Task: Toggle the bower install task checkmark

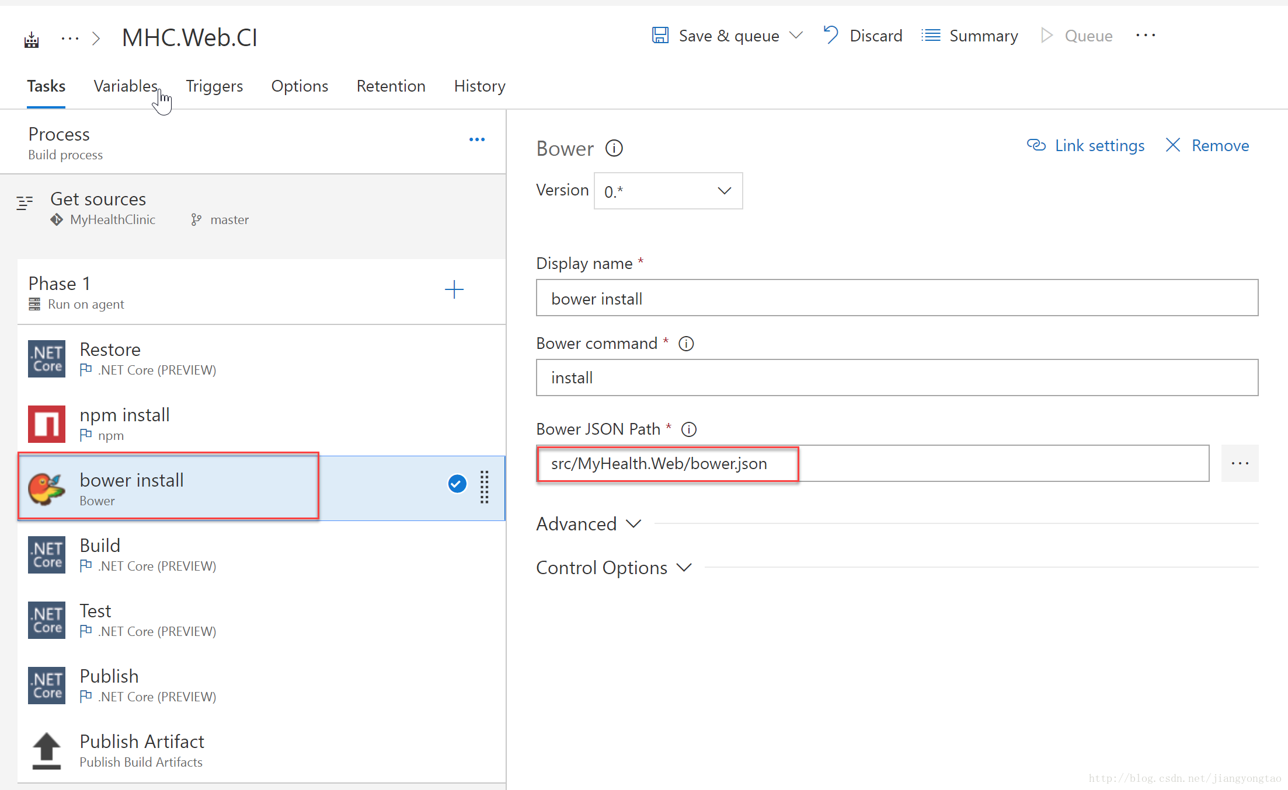Action: (x=457, y=484)
